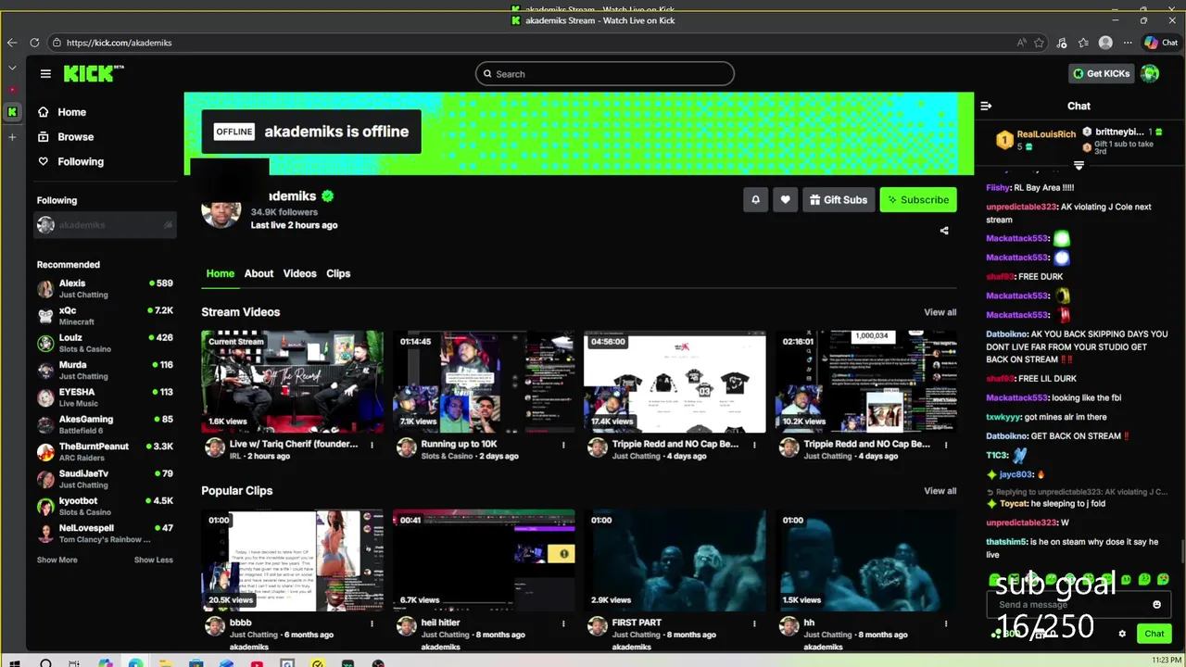This screenshot has width=1186, height=667.
Task: Open emoji picker in chat input
Action: tap(1156, 604)
